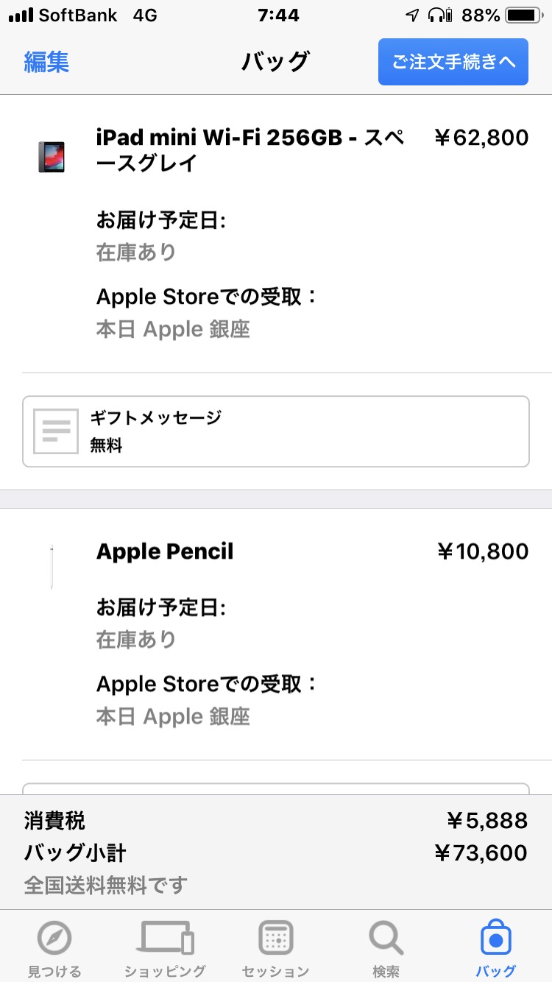Tap 本日 Apple 銀座 pickup under Apple Pencil
Image resolution: width=552 pixels, height=982 pixels.
coord(173,716)
